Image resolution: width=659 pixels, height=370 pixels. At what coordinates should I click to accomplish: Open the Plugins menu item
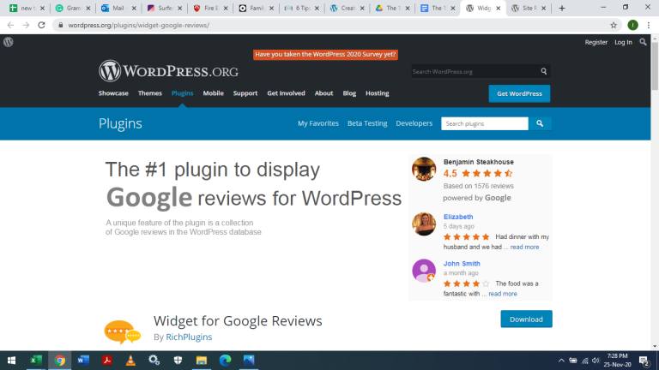[182, 93]
